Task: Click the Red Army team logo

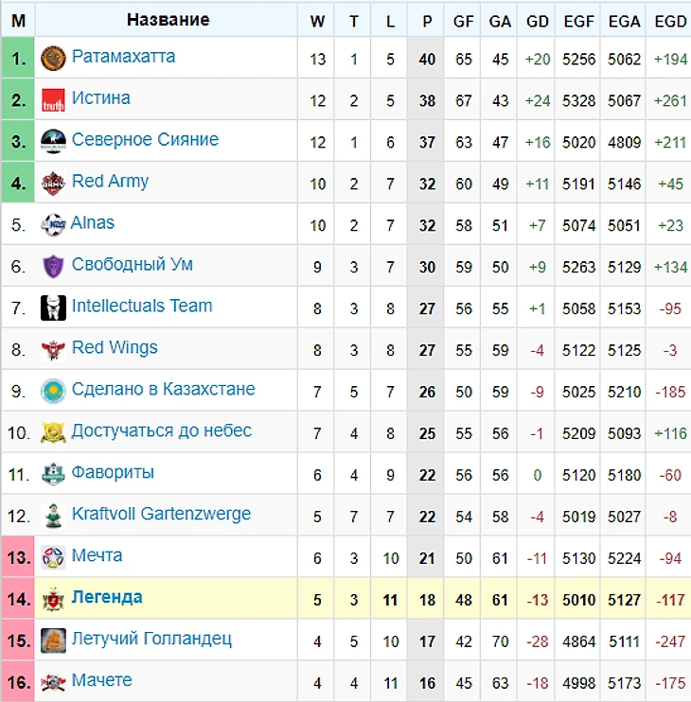Action: (x=52, y=184)
